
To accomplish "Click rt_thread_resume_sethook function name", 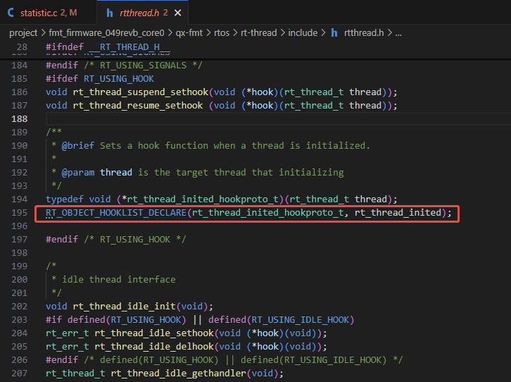I will click(138, 106).
